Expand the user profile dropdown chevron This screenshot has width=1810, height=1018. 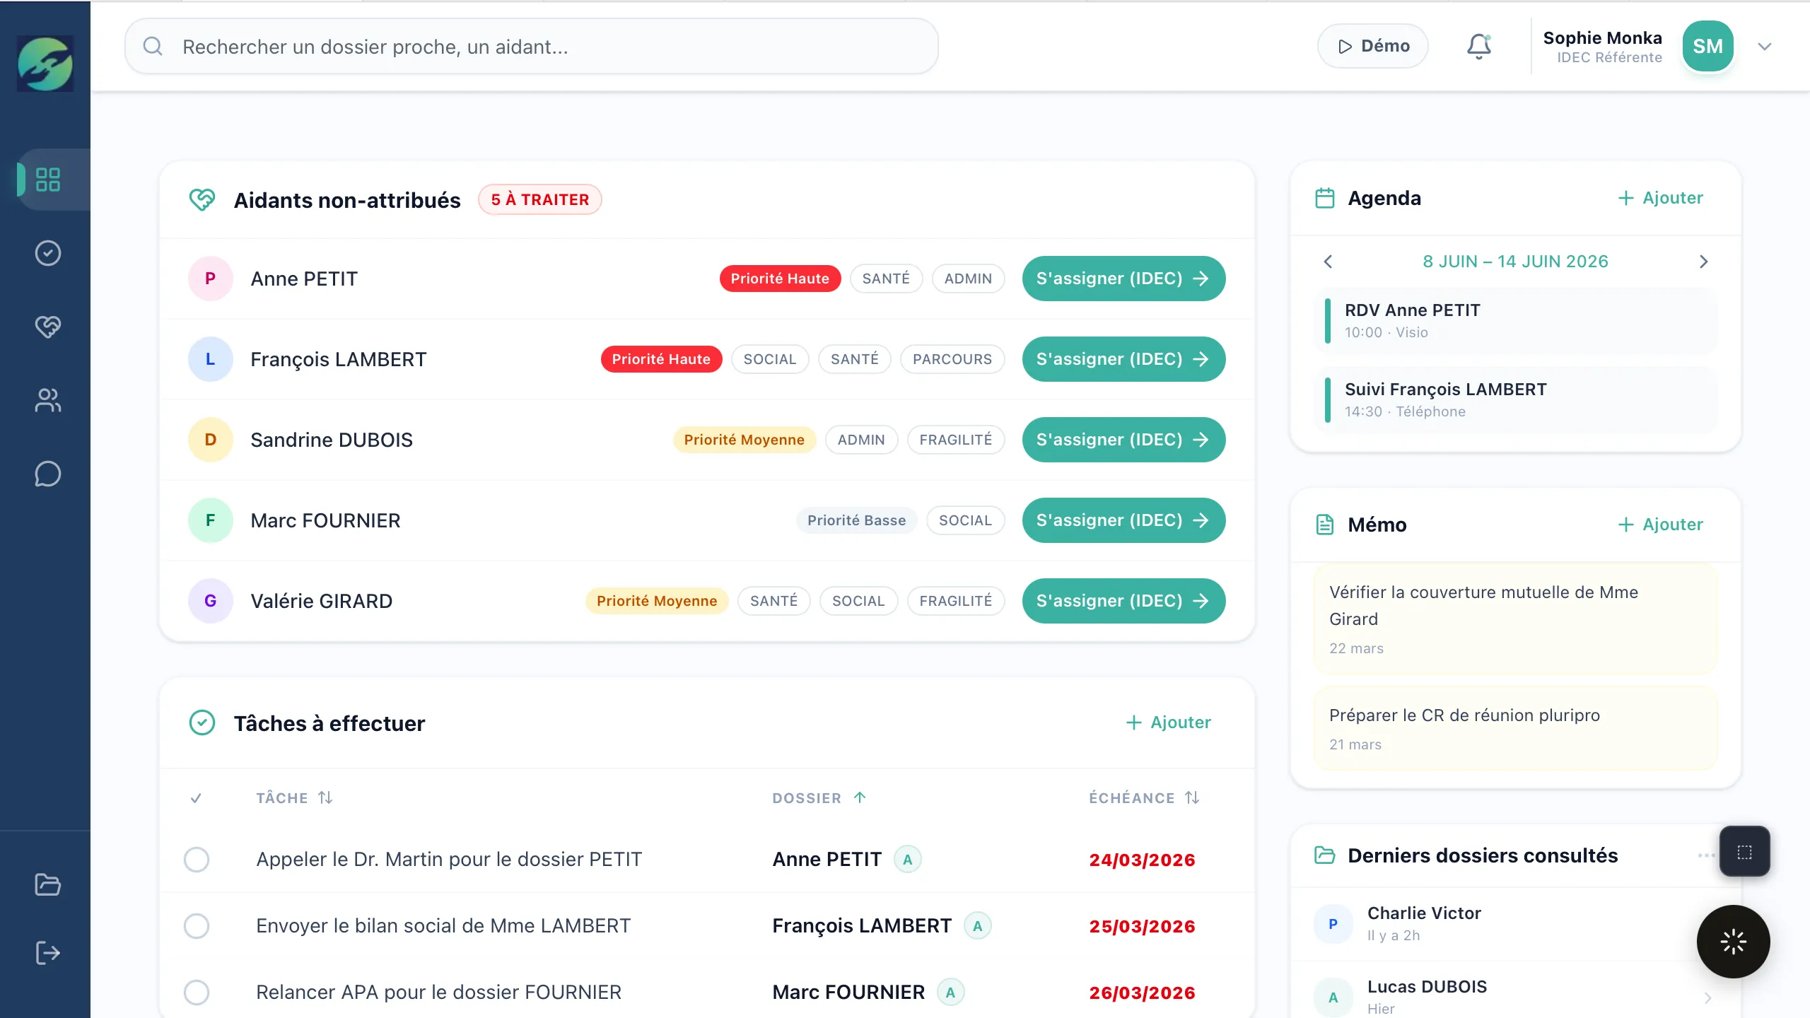[x=1765, y=47]
